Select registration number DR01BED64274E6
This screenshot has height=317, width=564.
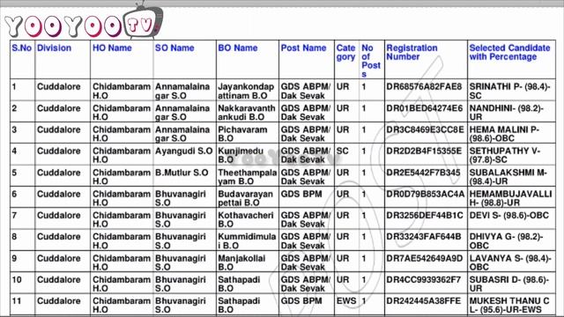[x=425, y=108]
